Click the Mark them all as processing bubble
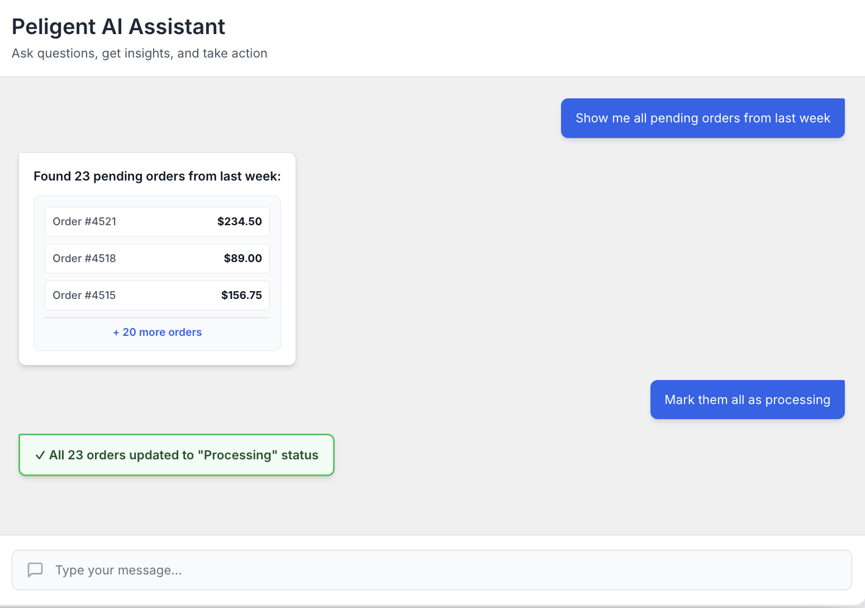The height and width of the screenshot is (608, 865). pos(747,400)
